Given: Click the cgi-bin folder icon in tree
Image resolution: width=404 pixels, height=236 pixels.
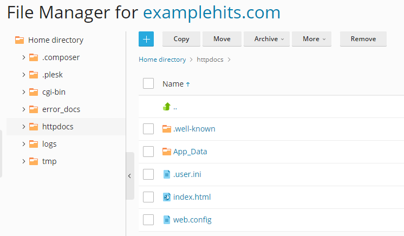Looking at the screenshot, I should (34, 92).
